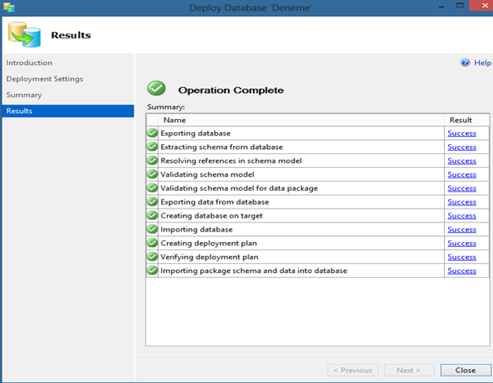493x383 pixels.
Task: Click the app icon in the title bar
Action: pos(9,7)
